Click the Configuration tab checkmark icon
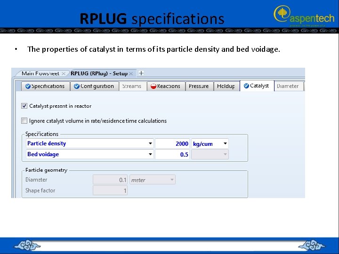 pos(77,86)
